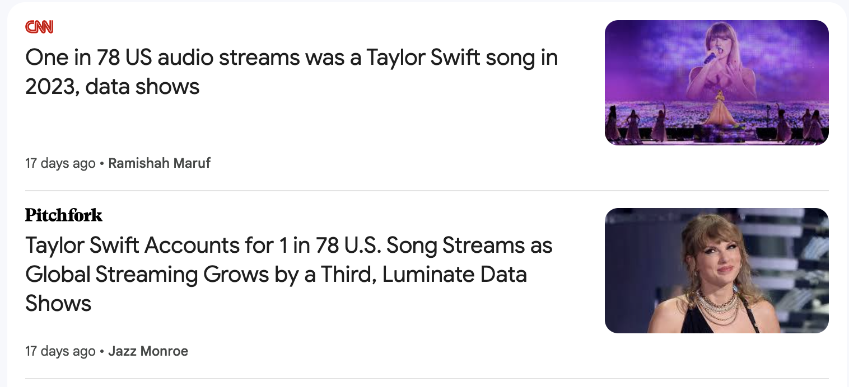849x387 pixels.
Task: Click the word 'Shows' ending the Pitchfork headline
Action: (x=58, y=304)
